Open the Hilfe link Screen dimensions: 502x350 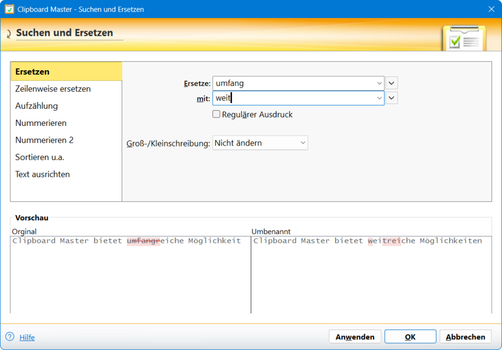pos(27,337)
